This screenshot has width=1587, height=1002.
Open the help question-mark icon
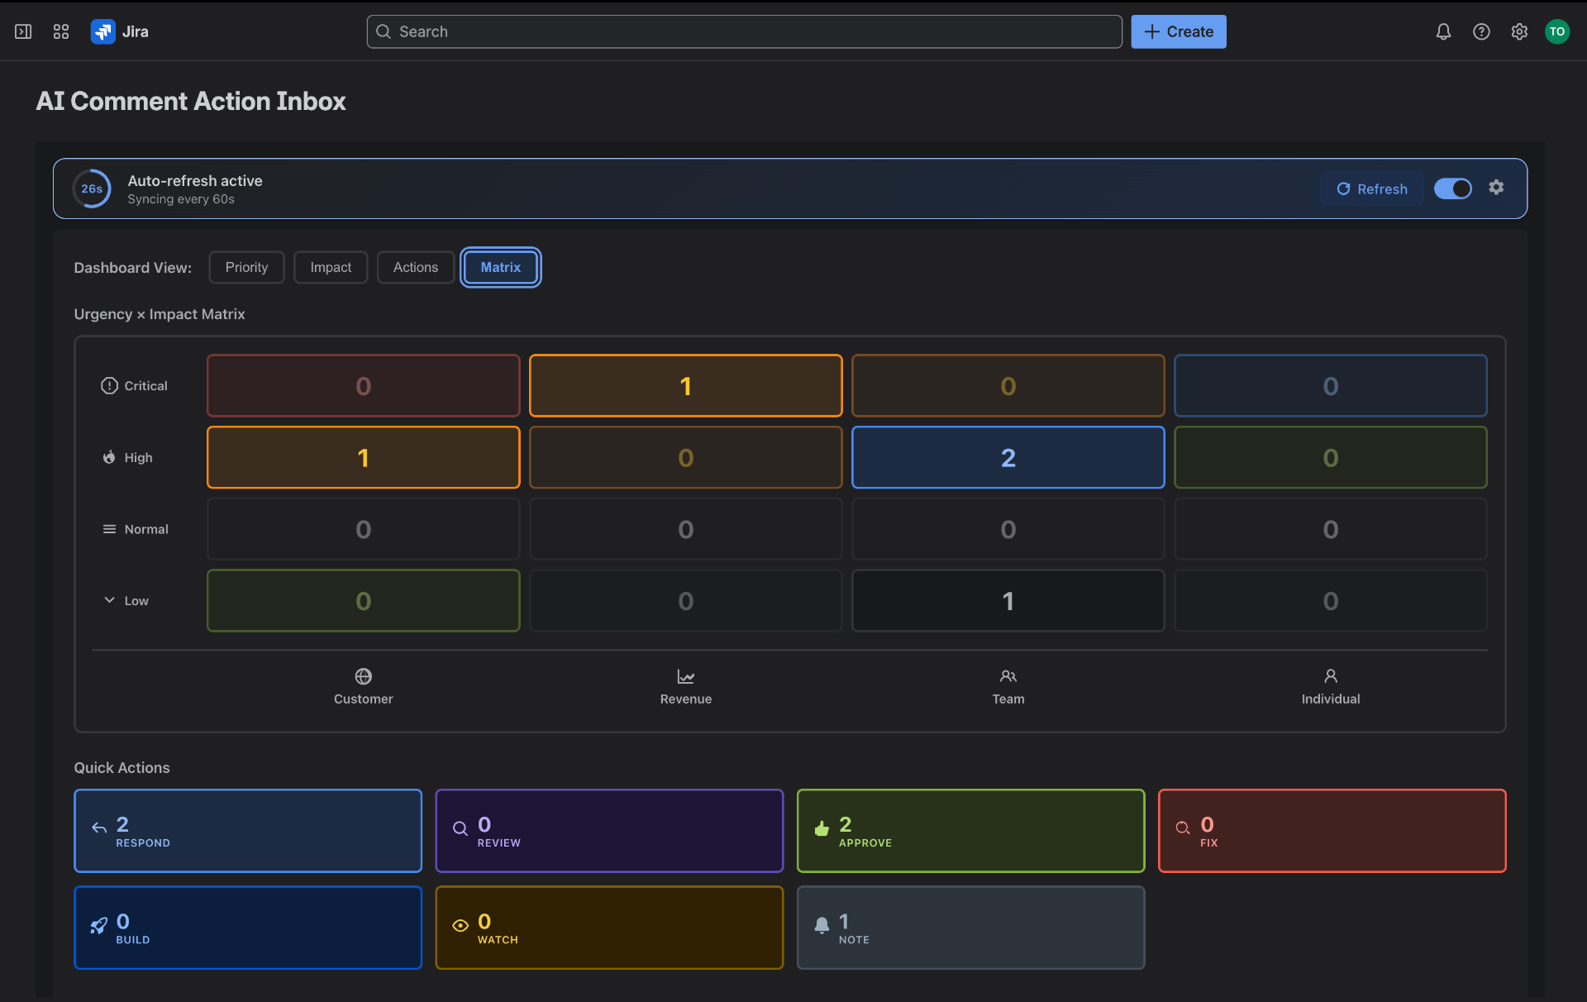pos(1481,31)
